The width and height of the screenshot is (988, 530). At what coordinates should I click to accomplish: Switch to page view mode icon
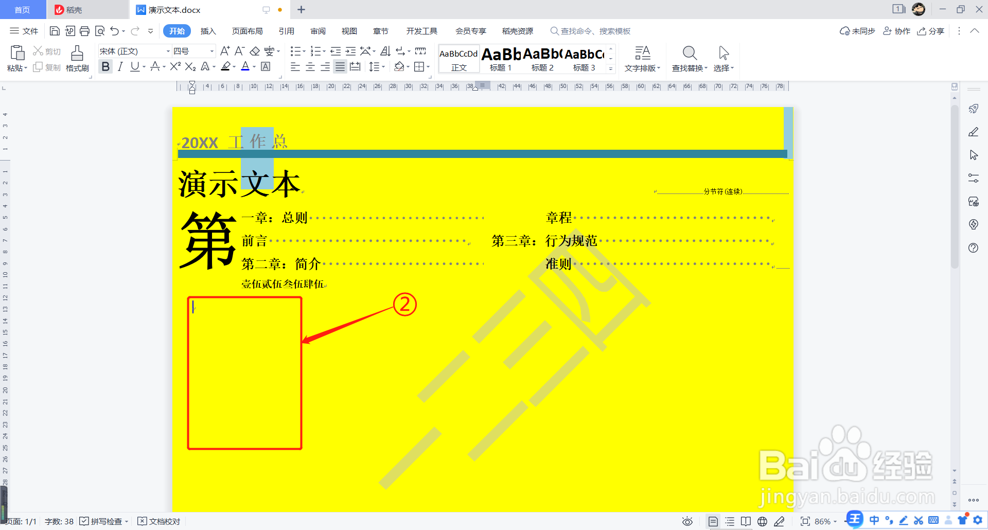pos(713,521)
